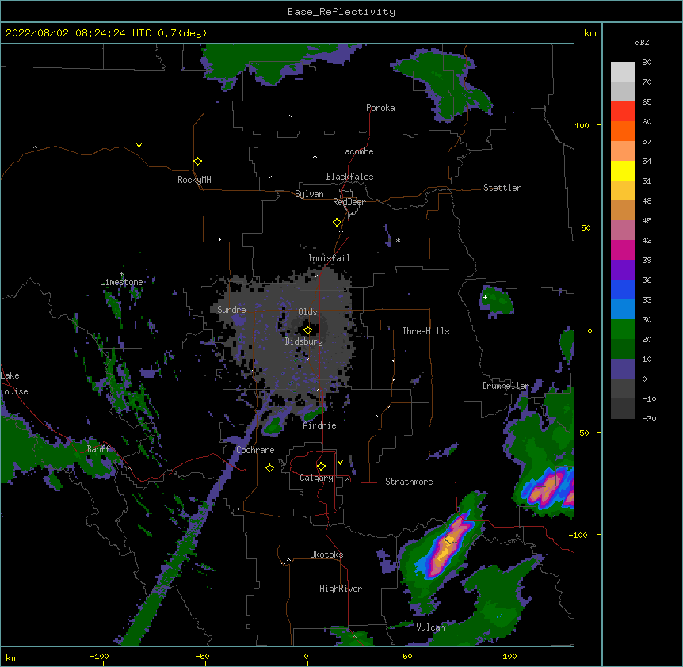Click the yellow V marker northwest of RockyMH
This screenshot has height=667, width=683.
click(139, 146)
